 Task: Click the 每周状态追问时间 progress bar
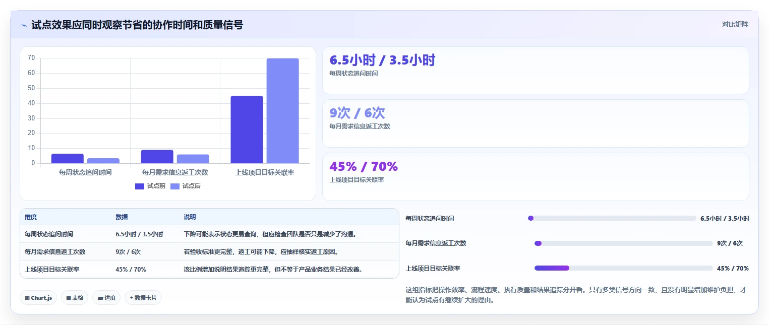(612, 218)
